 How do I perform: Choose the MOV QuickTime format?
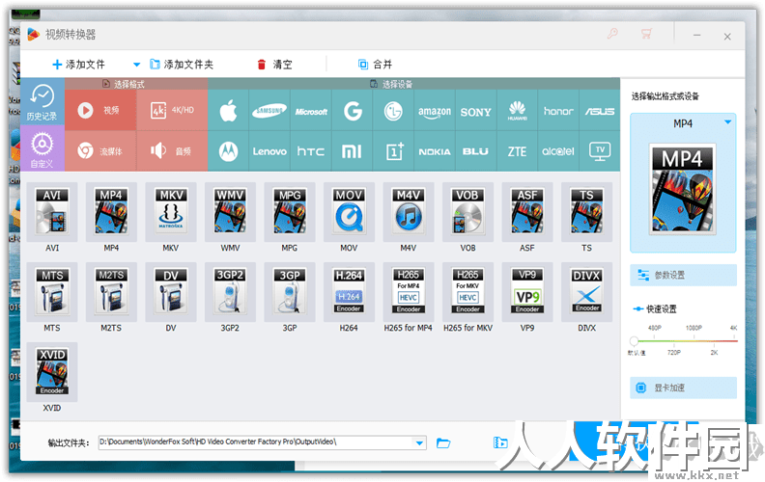349,212
